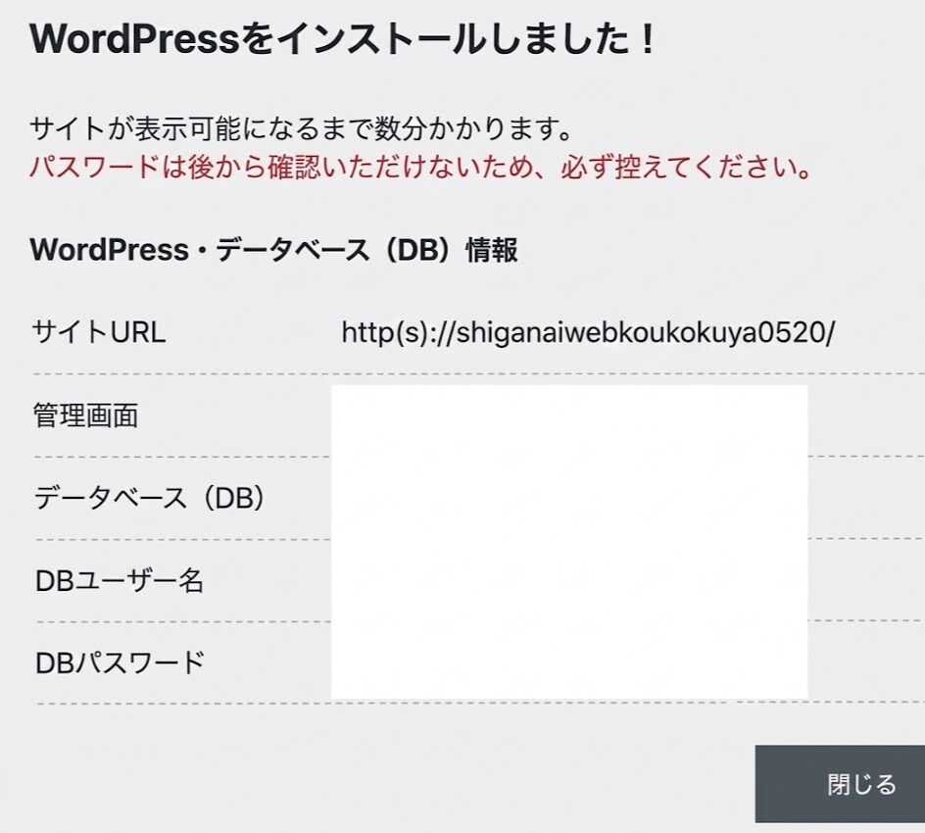The height and width of the screenshot is (833, 925).
Task: Click the site URL http(s)://shiganaiwebkoukokuya0520/
Action: pyautogui.click(x=588, y=332)
